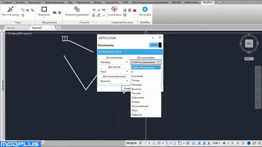Screen dimensions: 262x147
Task: Toggle polar tracking circle icon
Action: pyautogui.click(x=159, y=143)
